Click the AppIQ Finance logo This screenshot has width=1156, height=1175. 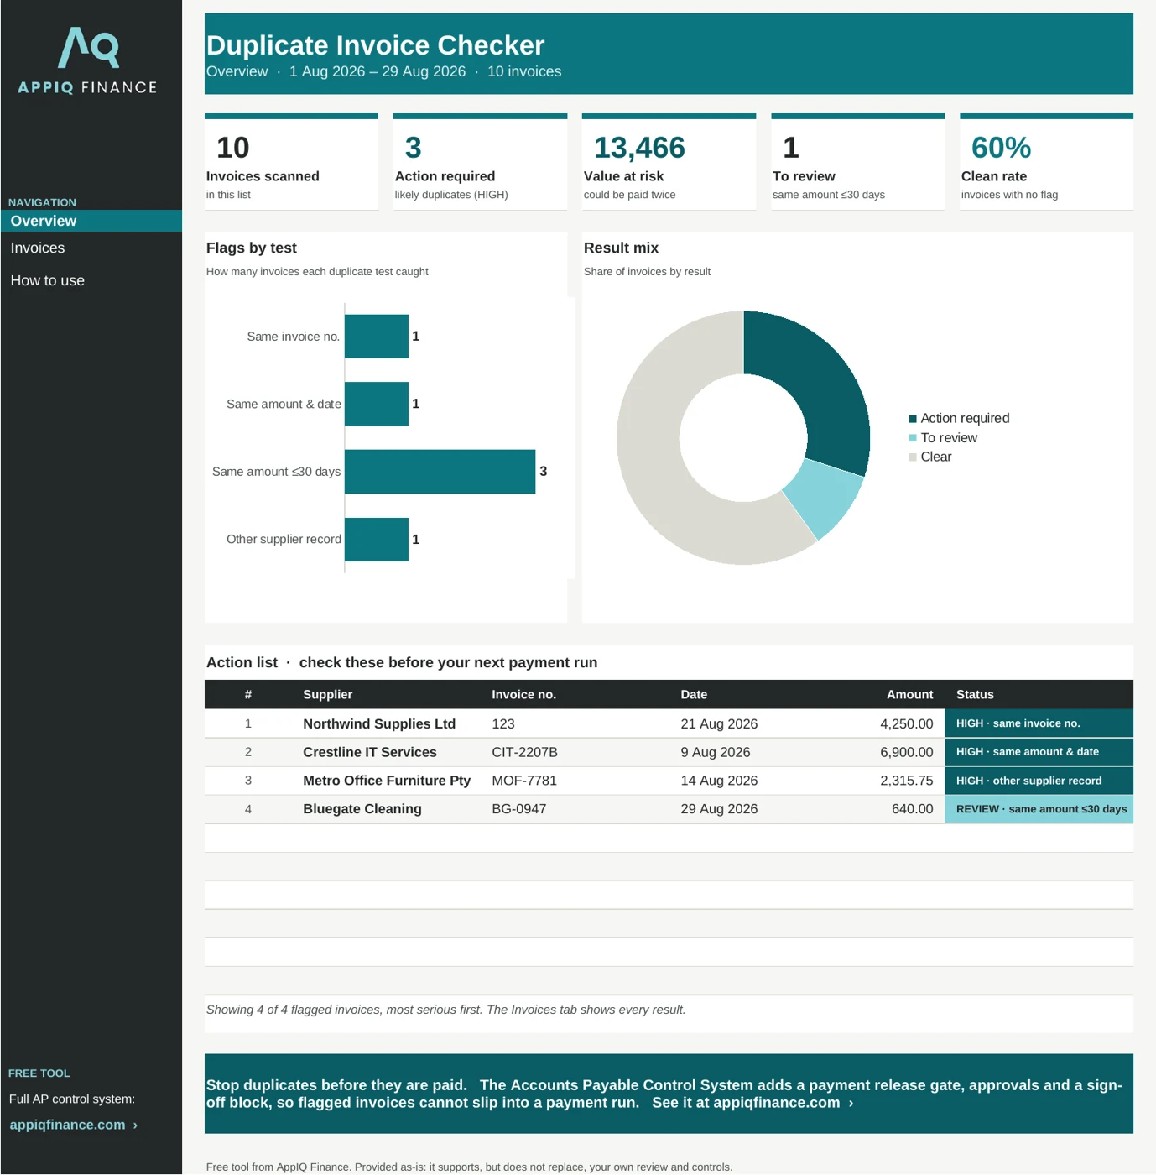(88, 60)
